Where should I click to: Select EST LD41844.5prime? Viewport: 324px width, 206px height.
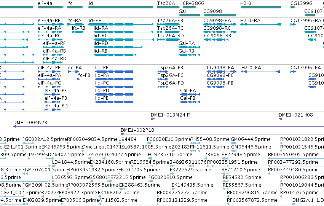71,162
